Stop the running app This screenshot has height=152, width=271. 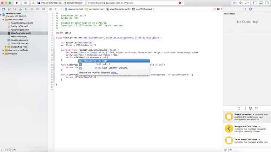[25, 3]
